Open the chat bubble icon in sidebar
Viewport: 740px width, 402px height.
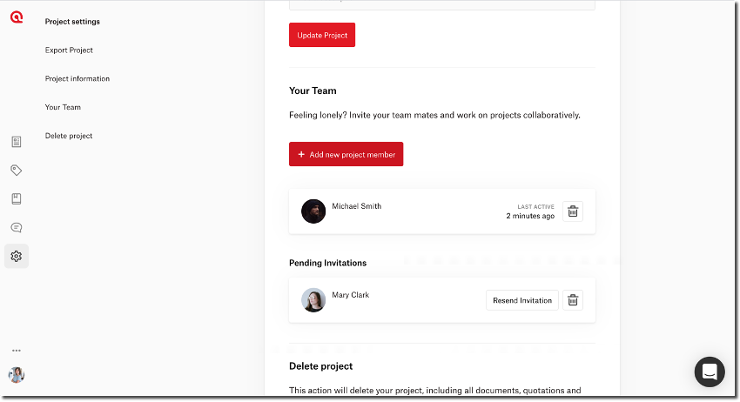17,228
